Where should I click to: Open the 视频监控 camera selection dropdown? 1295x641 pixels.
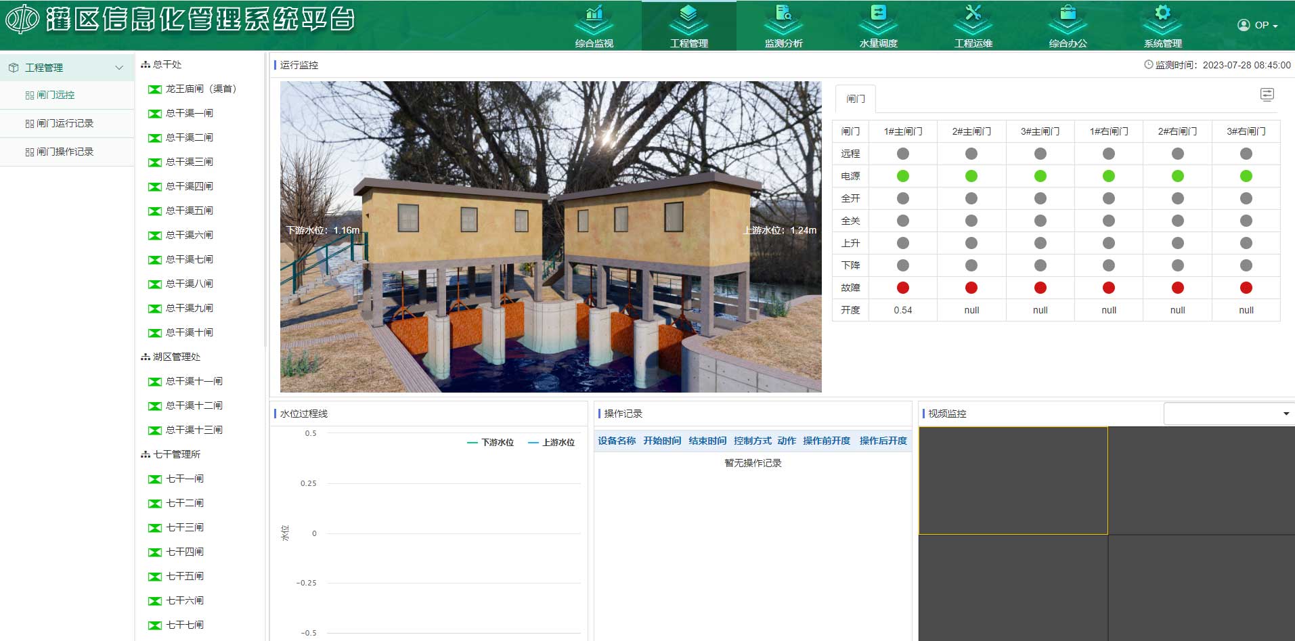1228,414
